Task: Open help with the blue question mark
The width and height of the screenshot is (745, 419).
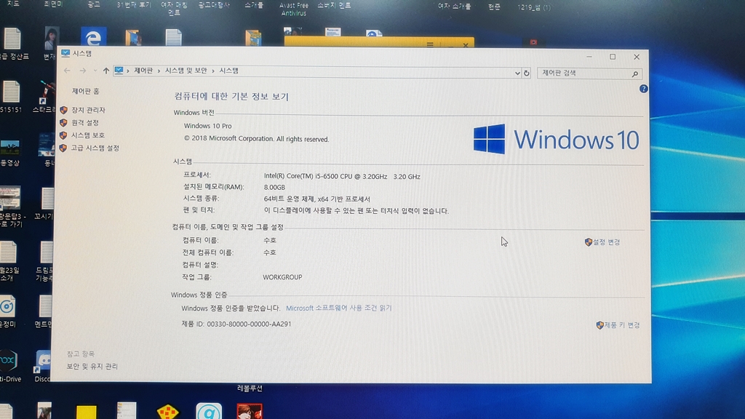Action: point(643,89)
